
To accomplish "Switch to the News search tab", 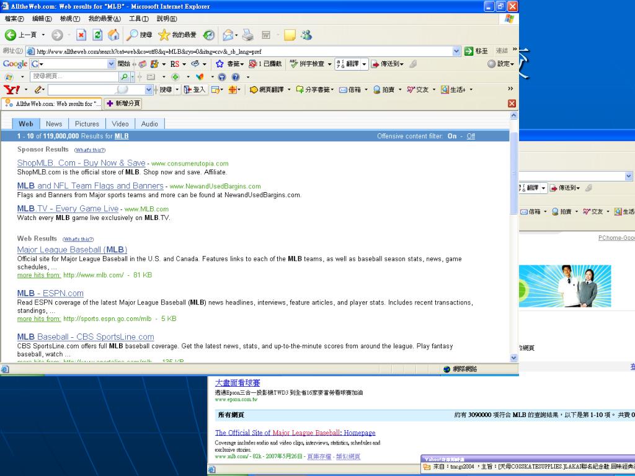I will click(x=54, y=124).
